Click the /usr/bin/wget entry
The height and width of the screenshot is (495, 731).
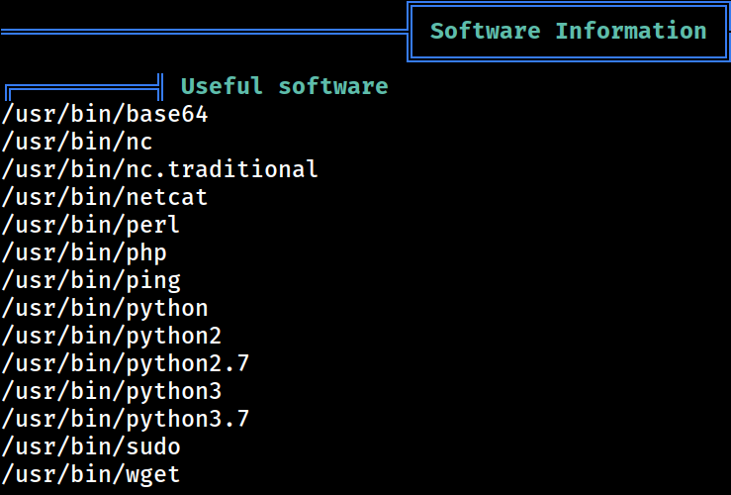click(x=91, y=475)
